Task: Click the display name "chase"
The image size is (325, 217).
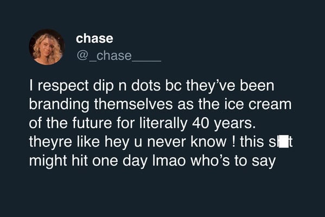Action: (x=94, y=39)
